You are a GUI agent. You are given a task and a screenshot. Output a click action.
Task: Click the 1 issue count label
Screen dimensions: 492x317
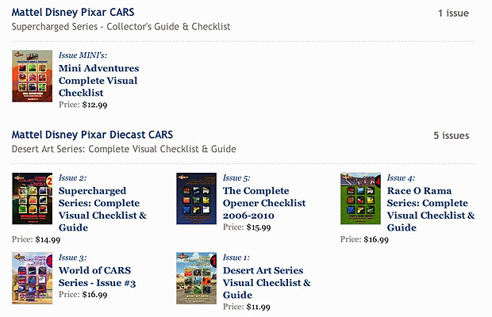[x=453, y=13]
